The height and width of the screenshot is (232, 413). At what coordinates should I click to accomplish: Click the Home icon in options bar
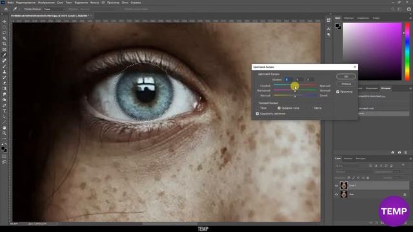coord(6,9)
